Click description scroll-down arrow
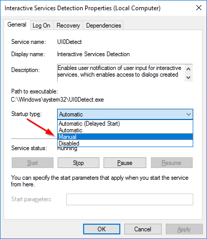Screen dimensions: 207x239 click(x=188, y=78)
